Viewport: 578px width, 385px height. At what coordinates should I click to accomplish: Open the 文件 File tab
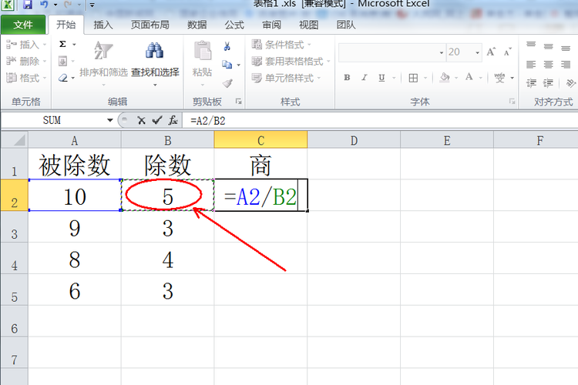pyautogui.click(x=23, y=25)
